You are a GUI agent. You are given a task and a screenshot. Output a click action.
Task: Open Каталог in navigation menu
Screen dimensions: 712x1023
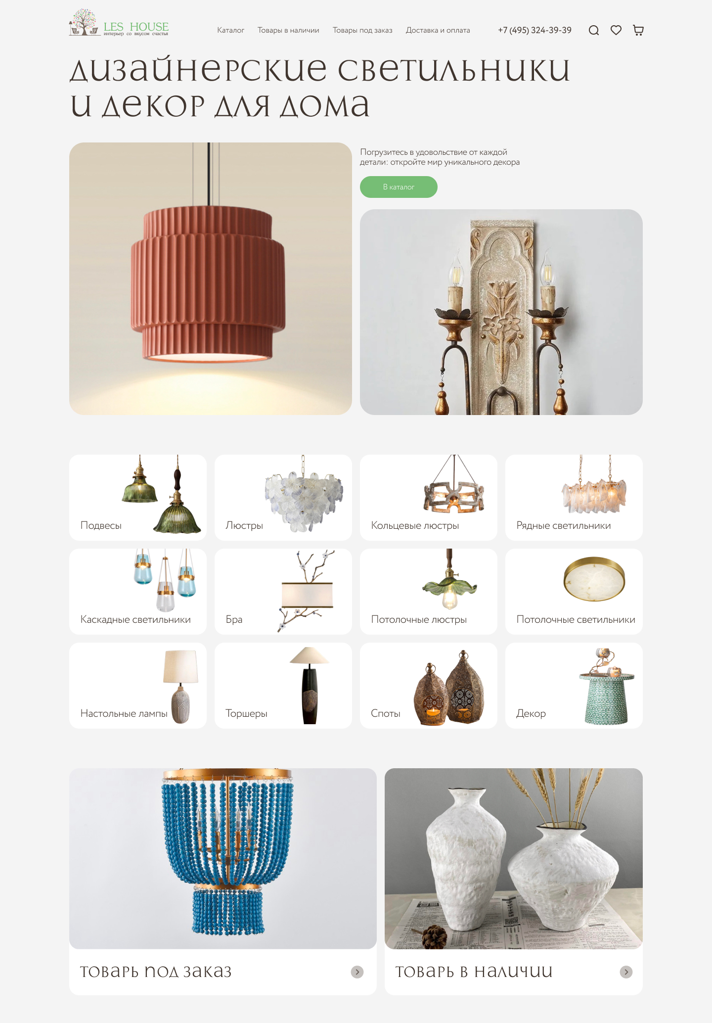230,30
